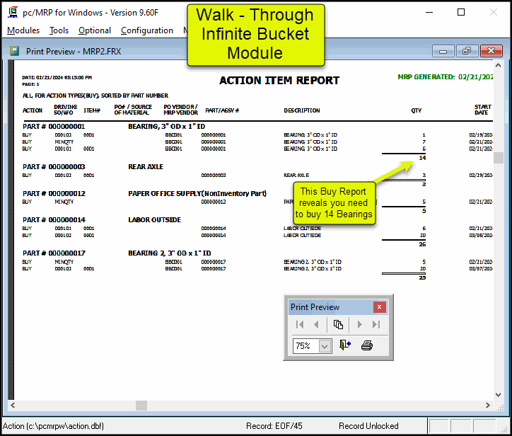
Task: Go to previous page in Print Preview toolbar
Action: click(x=315, y=325)
